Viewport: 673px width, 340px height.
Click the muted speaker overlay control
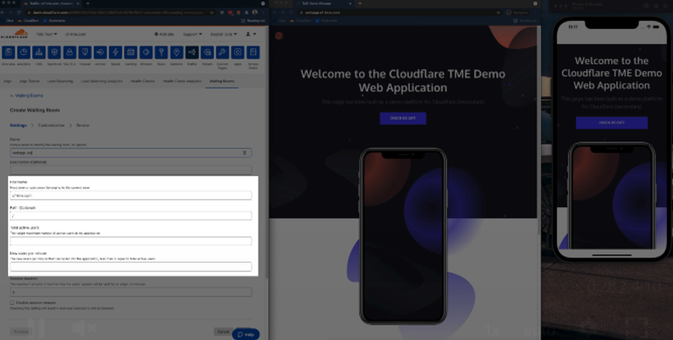(x=84, y=328)
